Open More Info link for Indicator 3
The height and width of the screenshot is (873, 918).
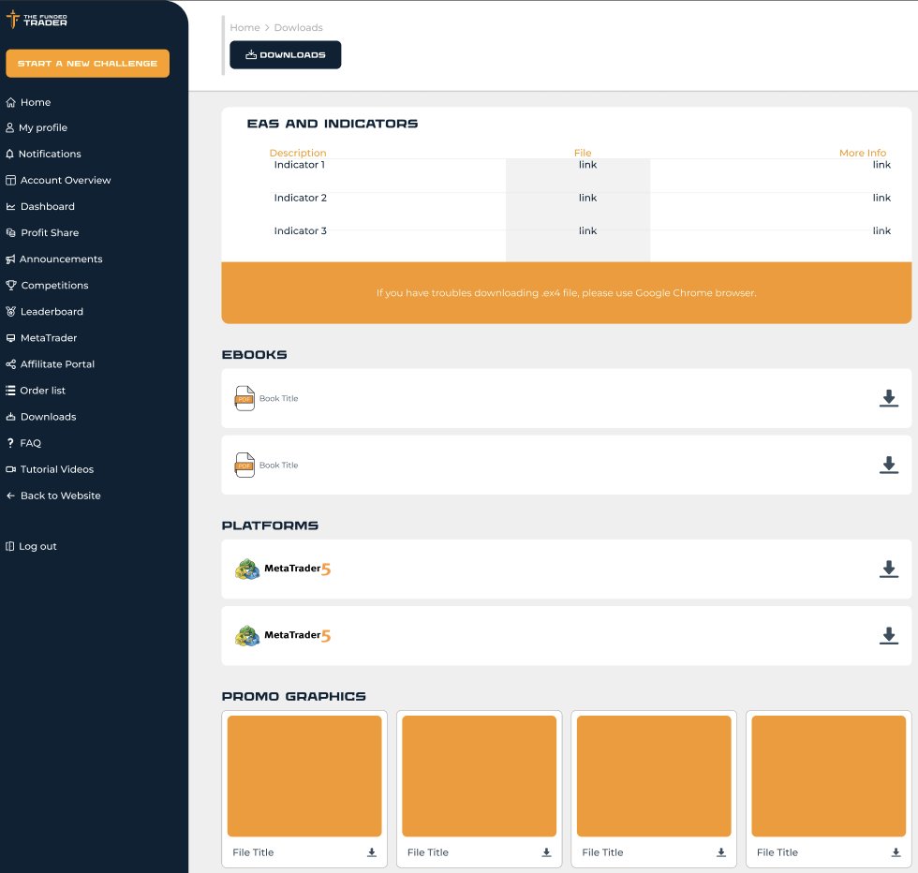coord(881,230)
